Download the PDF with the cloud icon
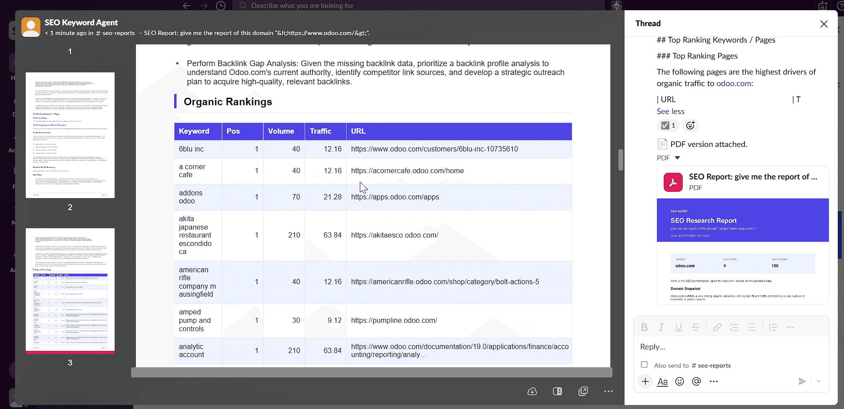 pos(532,391)
